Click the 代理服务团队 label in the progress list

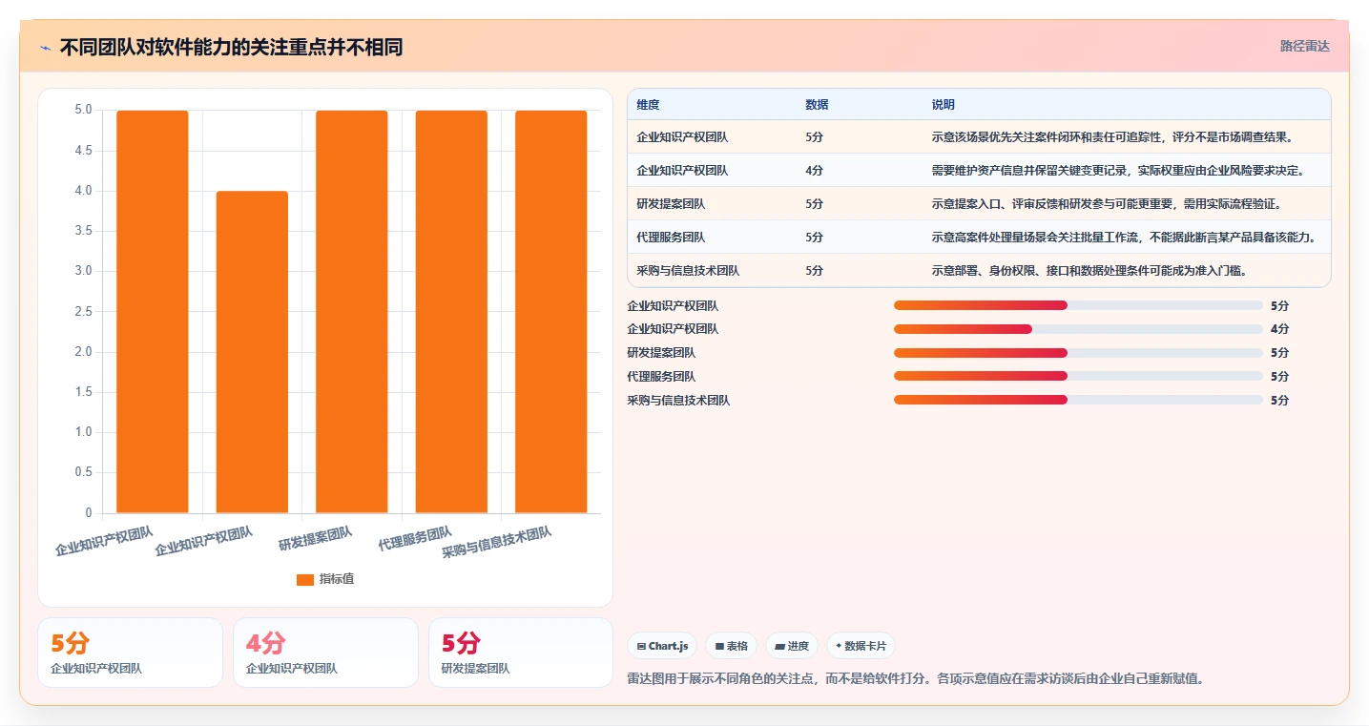point(661,377)
